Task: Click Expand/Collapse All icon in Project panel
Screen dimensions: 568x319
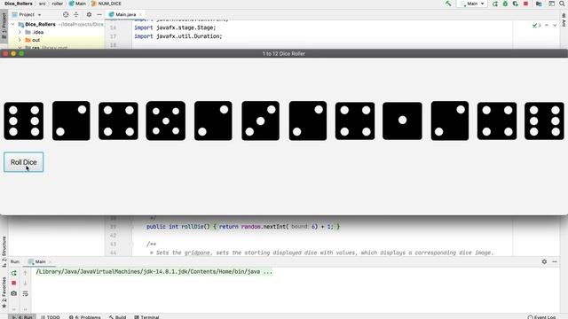Action: coord(76,14)
